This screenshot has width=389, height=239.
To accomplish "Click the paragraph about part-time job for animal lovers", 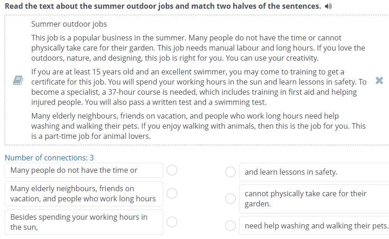I will (198, 126).
